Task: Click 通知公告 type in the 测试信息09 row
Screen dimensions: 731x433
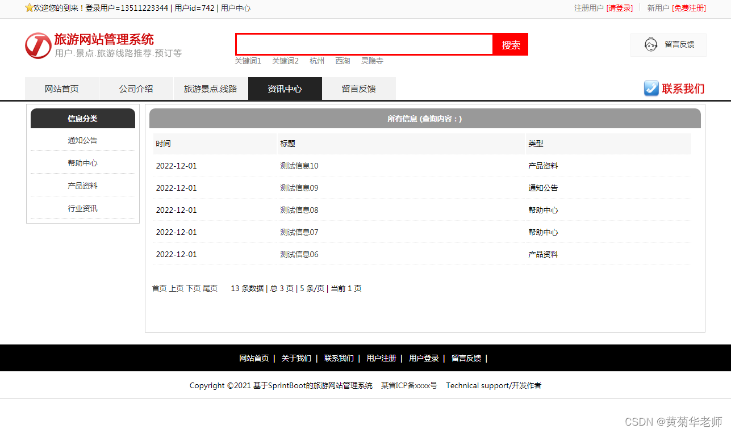Action: 543,188
